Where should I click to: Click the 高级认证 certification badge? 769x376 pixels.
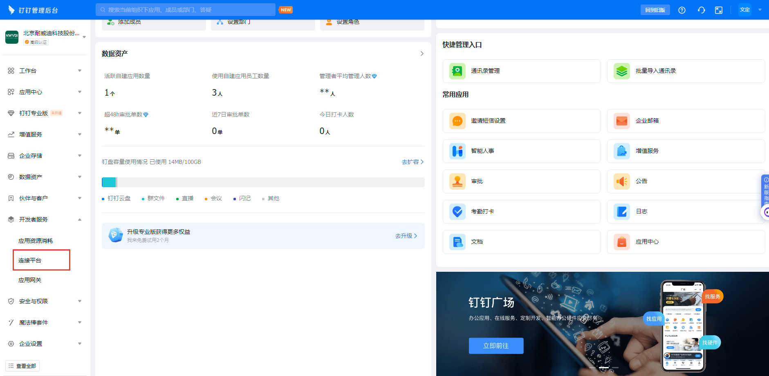[36, 42]
